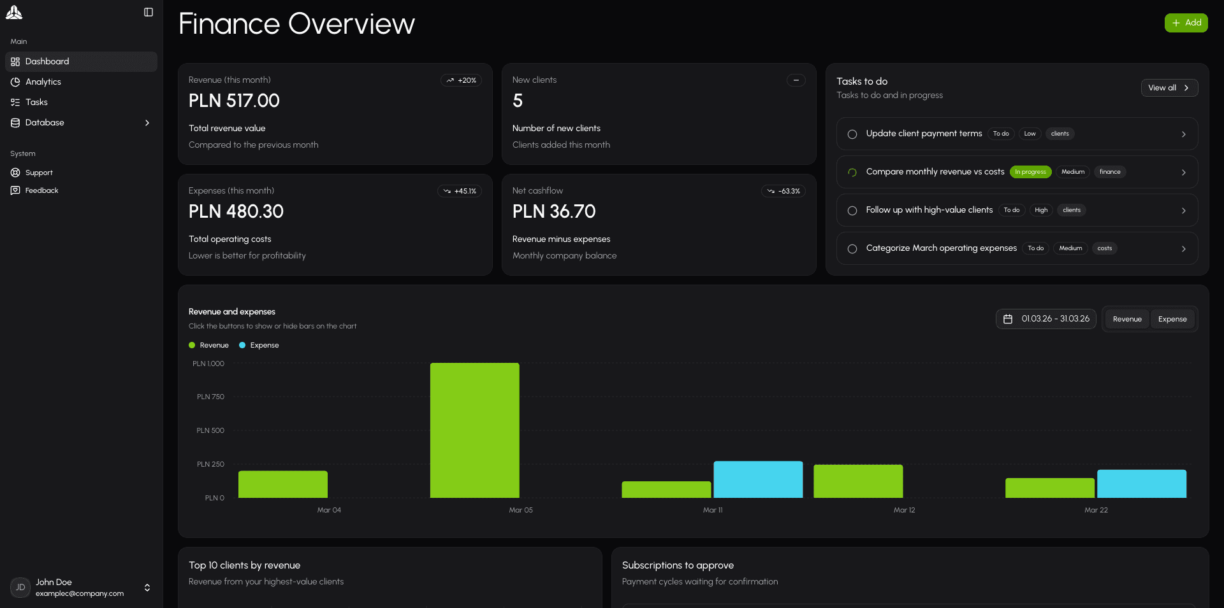Select the Dashboard icon in the sidebar
1224x608 pixels.
pos(15,61)
